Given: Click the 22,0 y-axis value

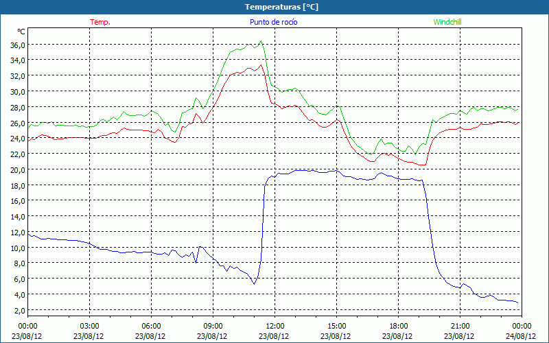Looking at the screenshot, I should [19, 154].
